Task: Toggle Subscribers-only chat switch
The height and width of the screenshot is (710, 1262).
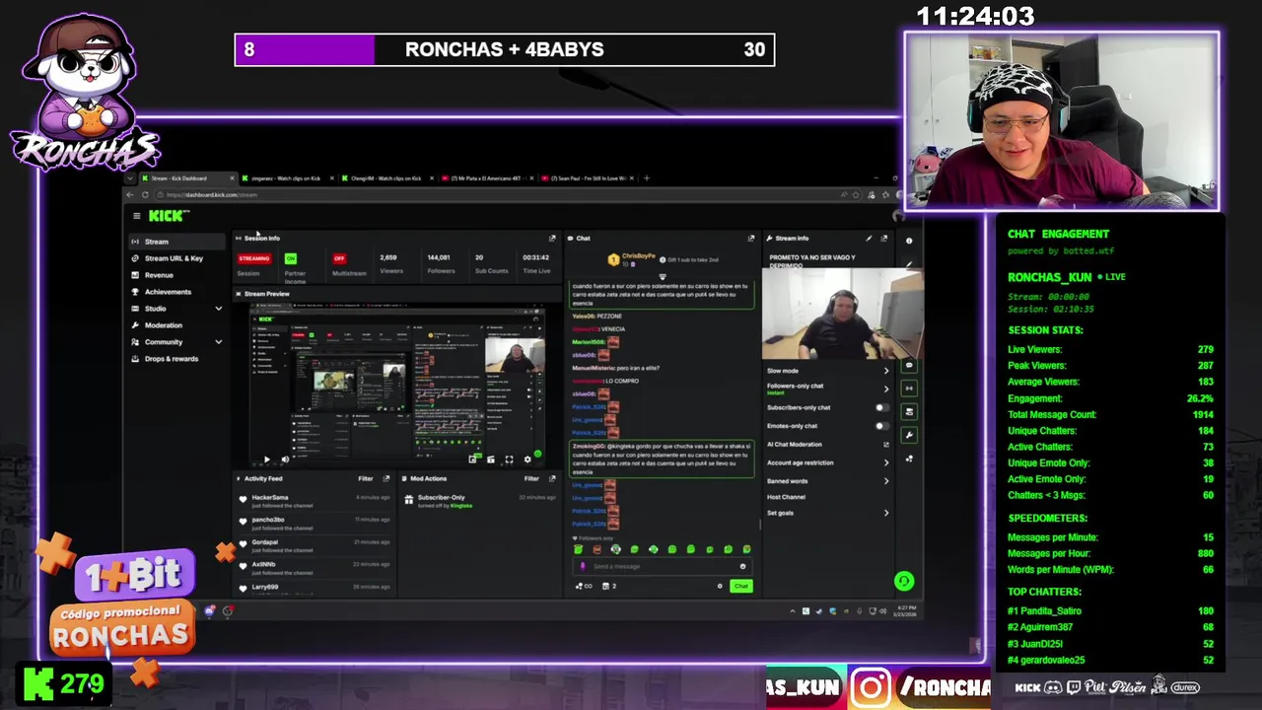Action: tap(881, 407)
